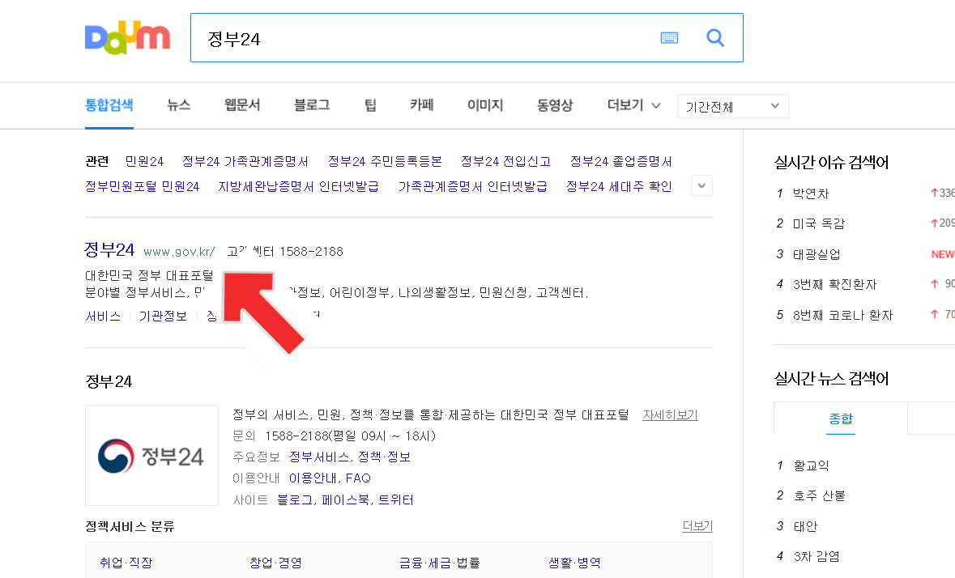Click the Daum logo
Screen dimensions: 955x578
(127, 38)
